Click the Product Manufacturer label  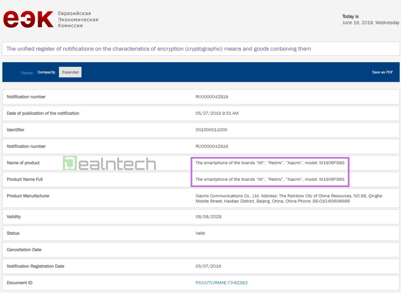[28, 196]
